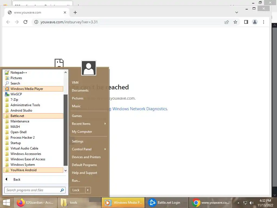Reload the youwave page in Chrome
The width and height of the screenshot is (277, 208).
[x=25, y=22]
